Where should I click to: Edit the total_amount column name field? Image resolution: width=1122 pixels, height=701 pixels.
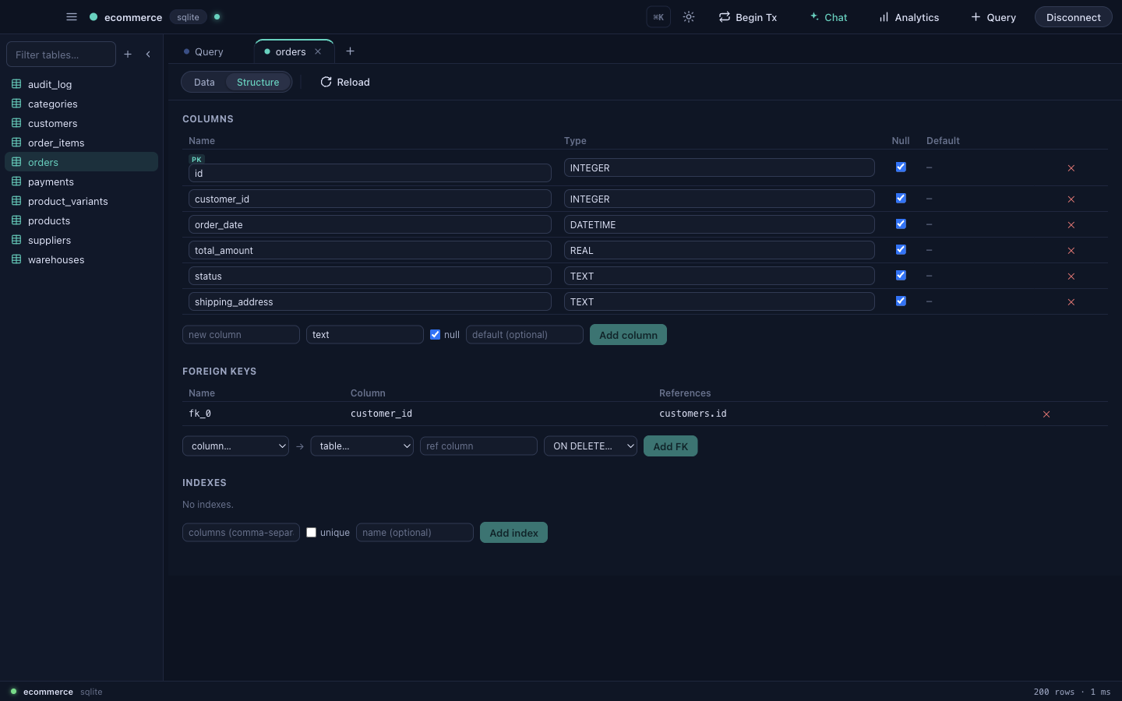pos(370,250)
